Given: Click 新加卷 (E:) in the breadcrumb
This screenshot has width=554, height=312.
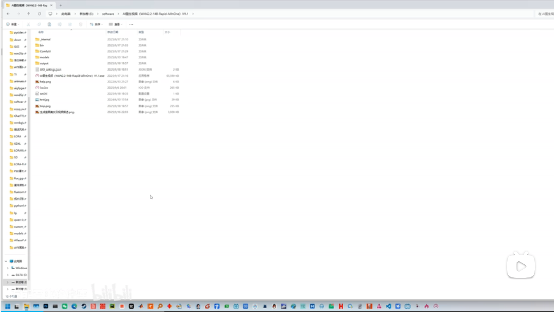Looking at the screenshot, I should coord(86,14).
